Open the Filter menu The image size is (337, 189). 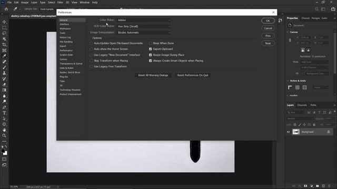point(60,2)
